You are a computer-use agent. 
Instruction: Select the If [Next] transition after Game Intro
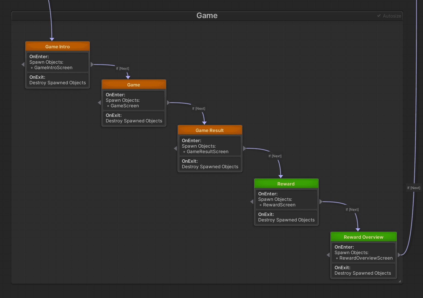tap(123, 69)
